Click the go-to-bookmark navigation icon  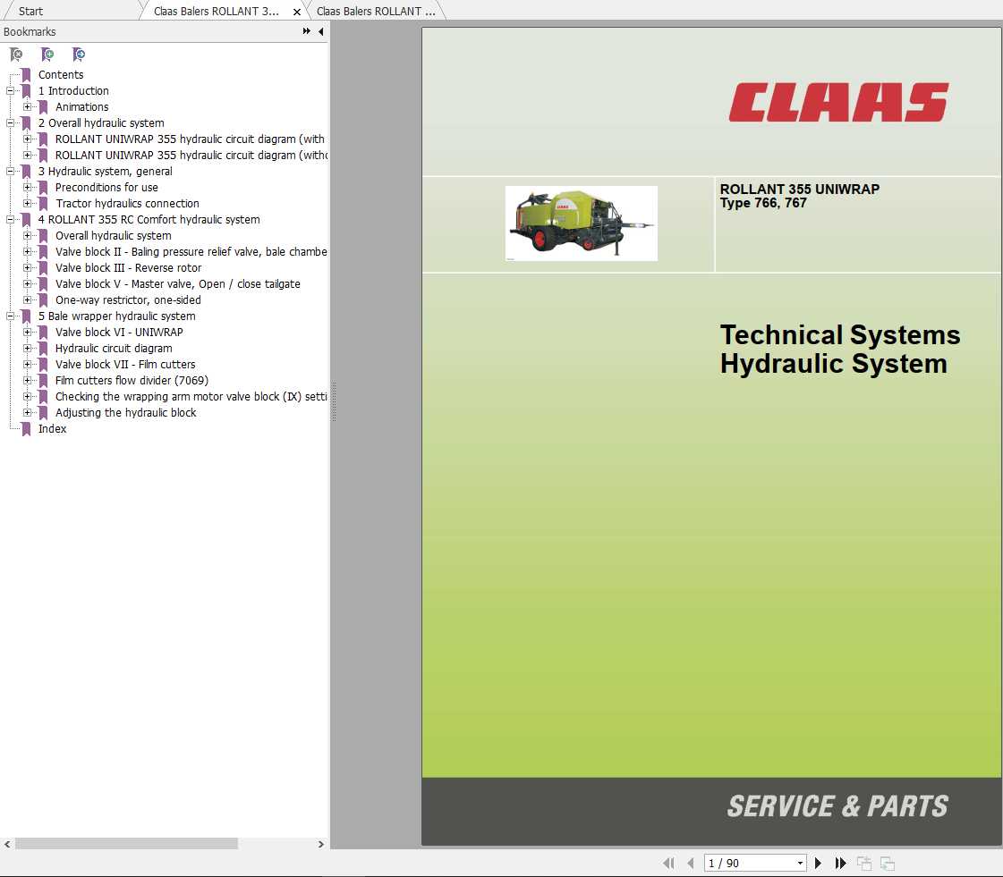point(78,55)
